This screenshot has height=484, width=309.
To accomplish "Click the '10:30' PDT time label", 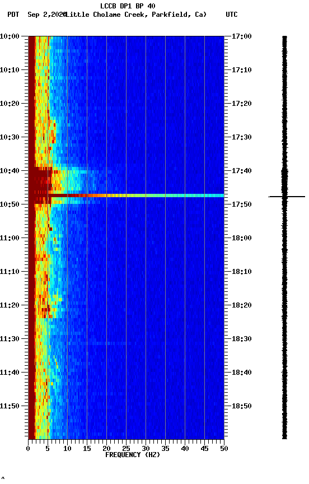I will pyautogui.click(x=10, y=137).
